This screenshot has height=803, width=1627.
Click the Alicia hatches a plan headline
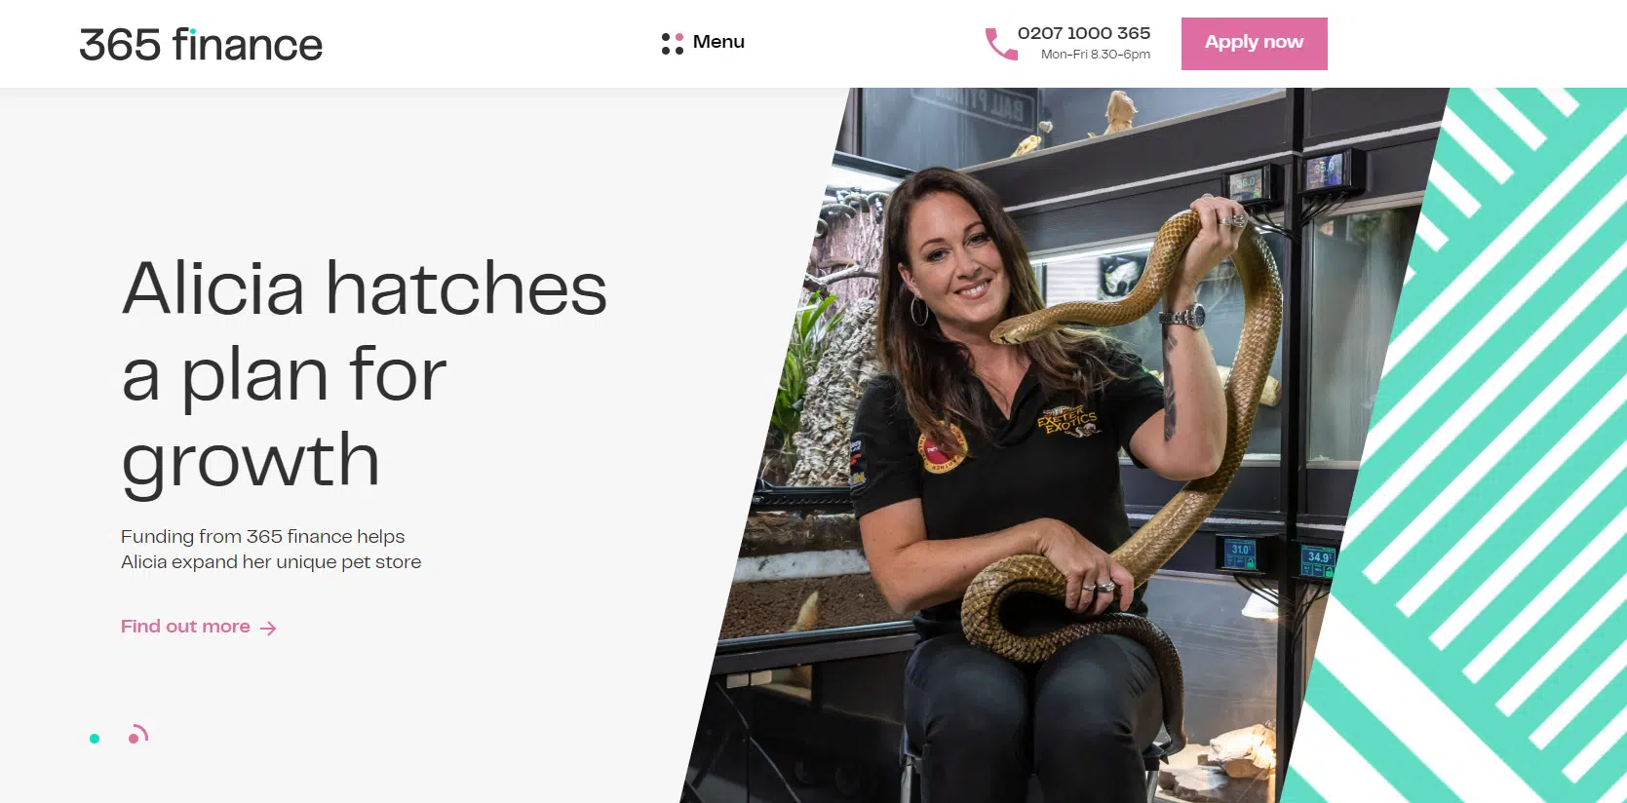tap(364, 373)
